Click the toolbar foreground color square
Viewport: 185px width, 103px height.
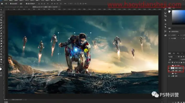click(1, 69)
